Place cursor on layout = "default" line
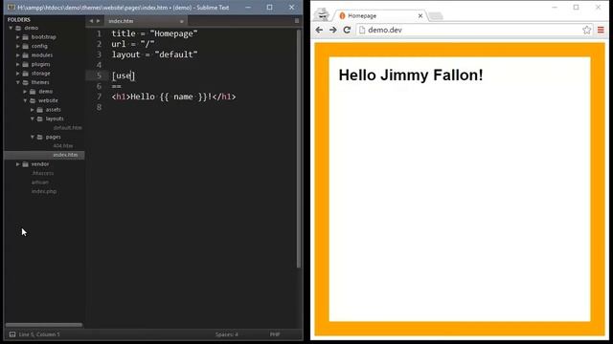Screen dimensions: 613x344 [x=154, y=55]
